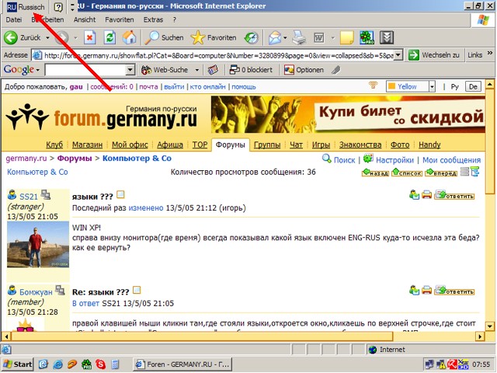Open the Ansicht menu
This screenshot has width=497, height=373.
85,19
